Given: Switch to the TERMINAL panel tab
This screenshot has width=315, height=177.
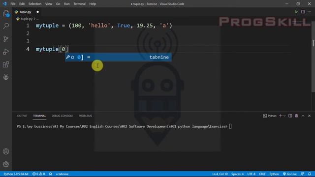Looking at the screenshot, I should tap(39, 116).
